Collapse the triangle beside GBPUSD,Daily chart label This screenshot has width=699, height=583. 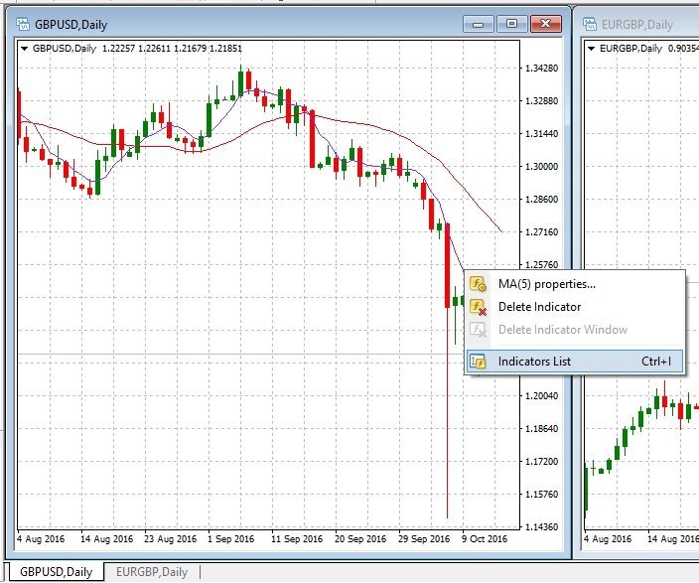point(25,48)
